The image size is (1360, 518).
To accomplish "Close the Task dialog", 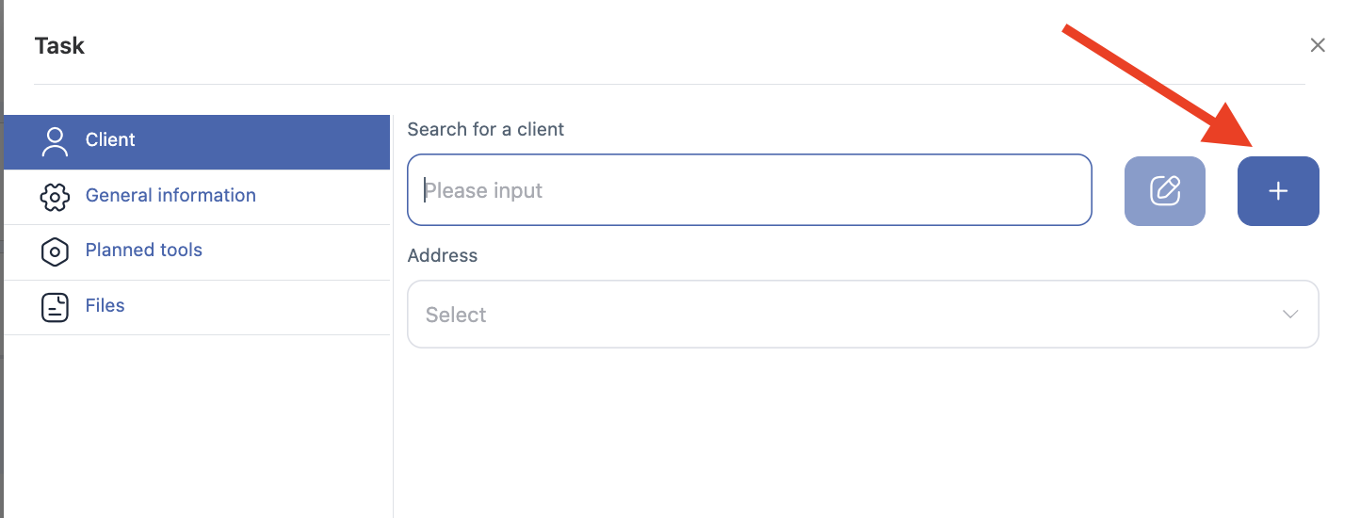I will tap(1318, 45).
